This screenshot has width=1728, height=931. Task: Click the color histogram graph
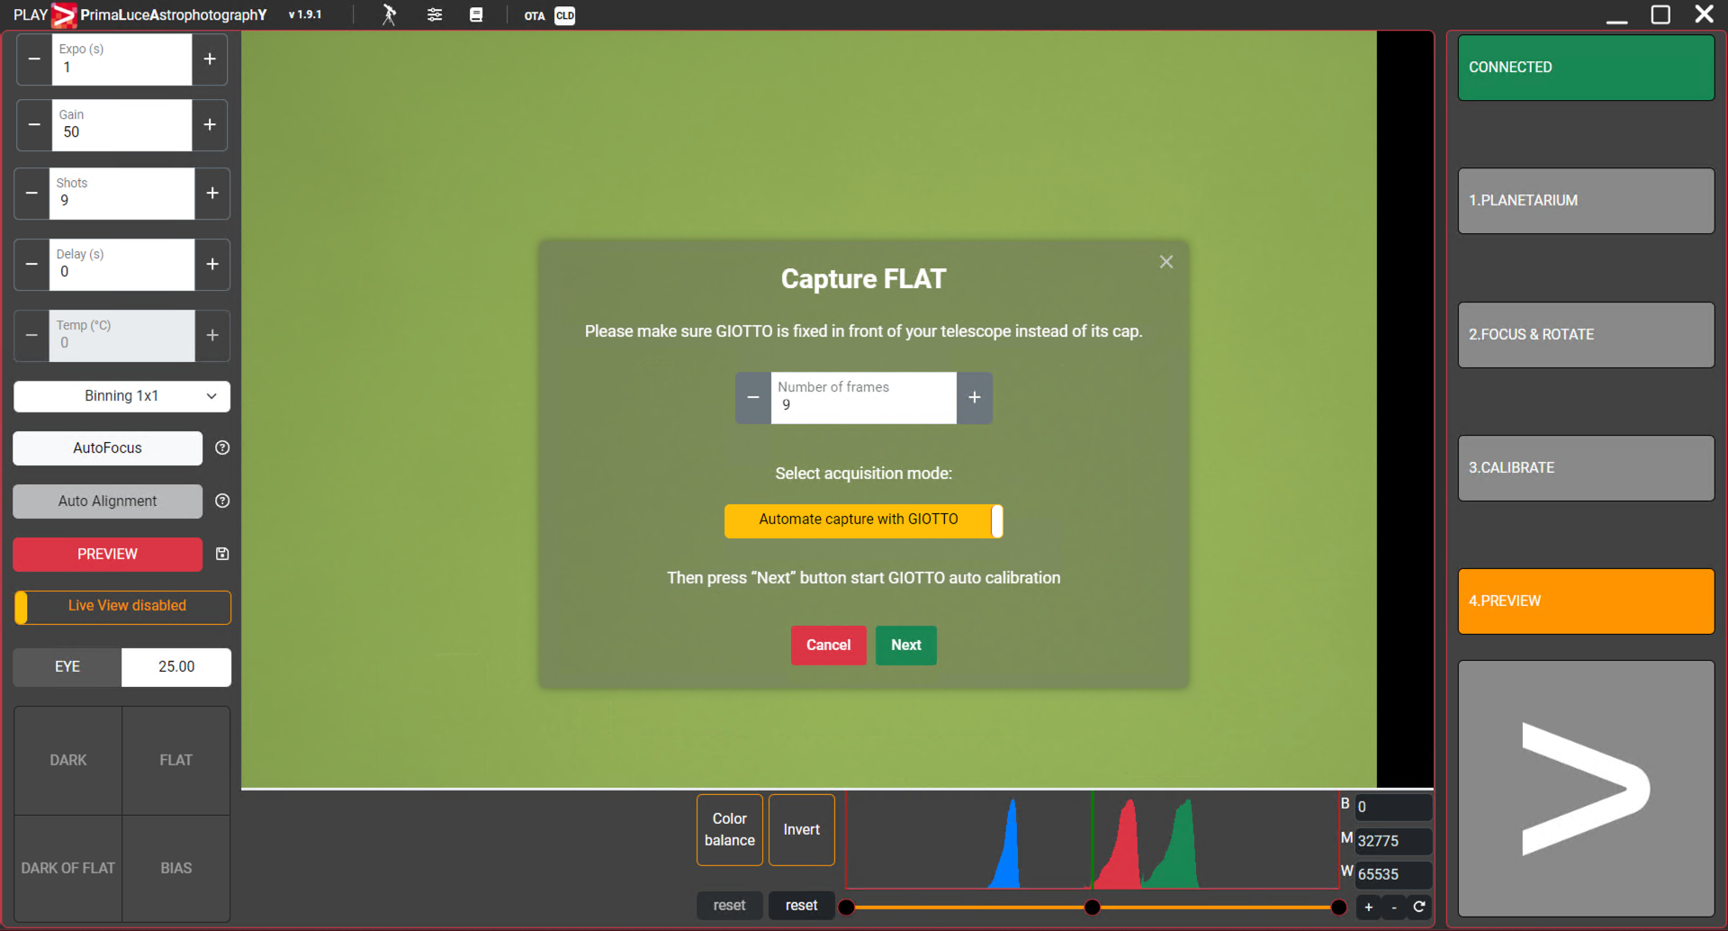coord(1093,840)
